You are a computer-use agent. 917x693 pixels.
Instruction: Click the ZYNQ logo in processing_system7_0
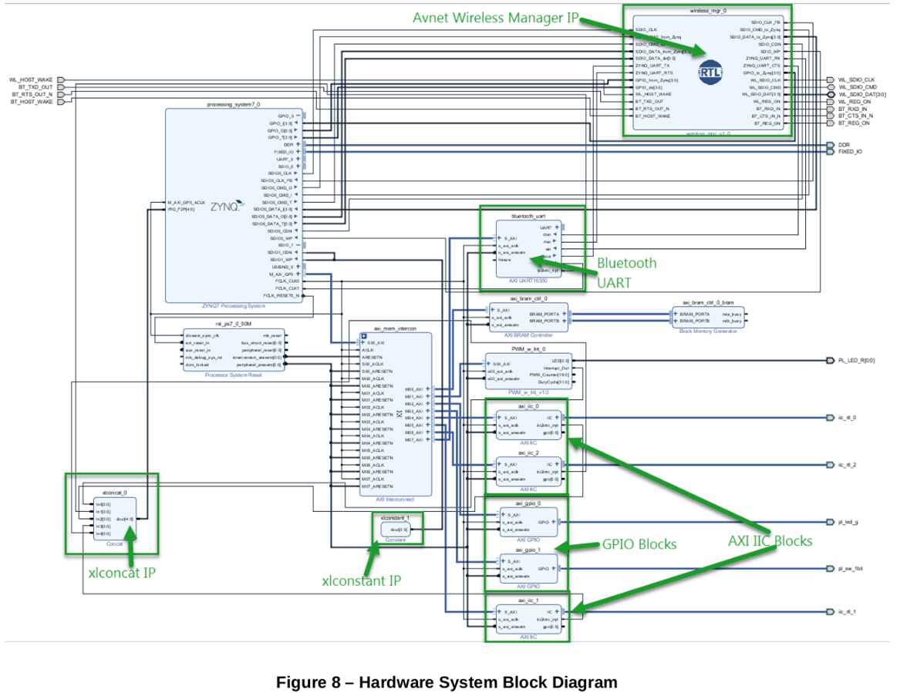(x=228, y=206)
